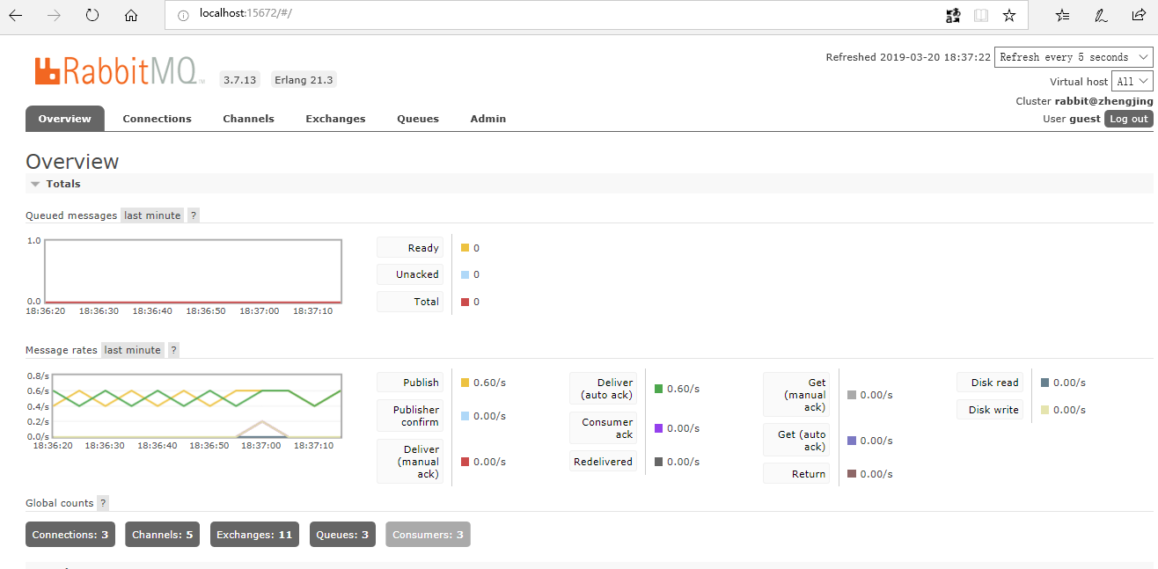Click the guest user name
The image size is (1158, 569).
tap(1085, 119)
